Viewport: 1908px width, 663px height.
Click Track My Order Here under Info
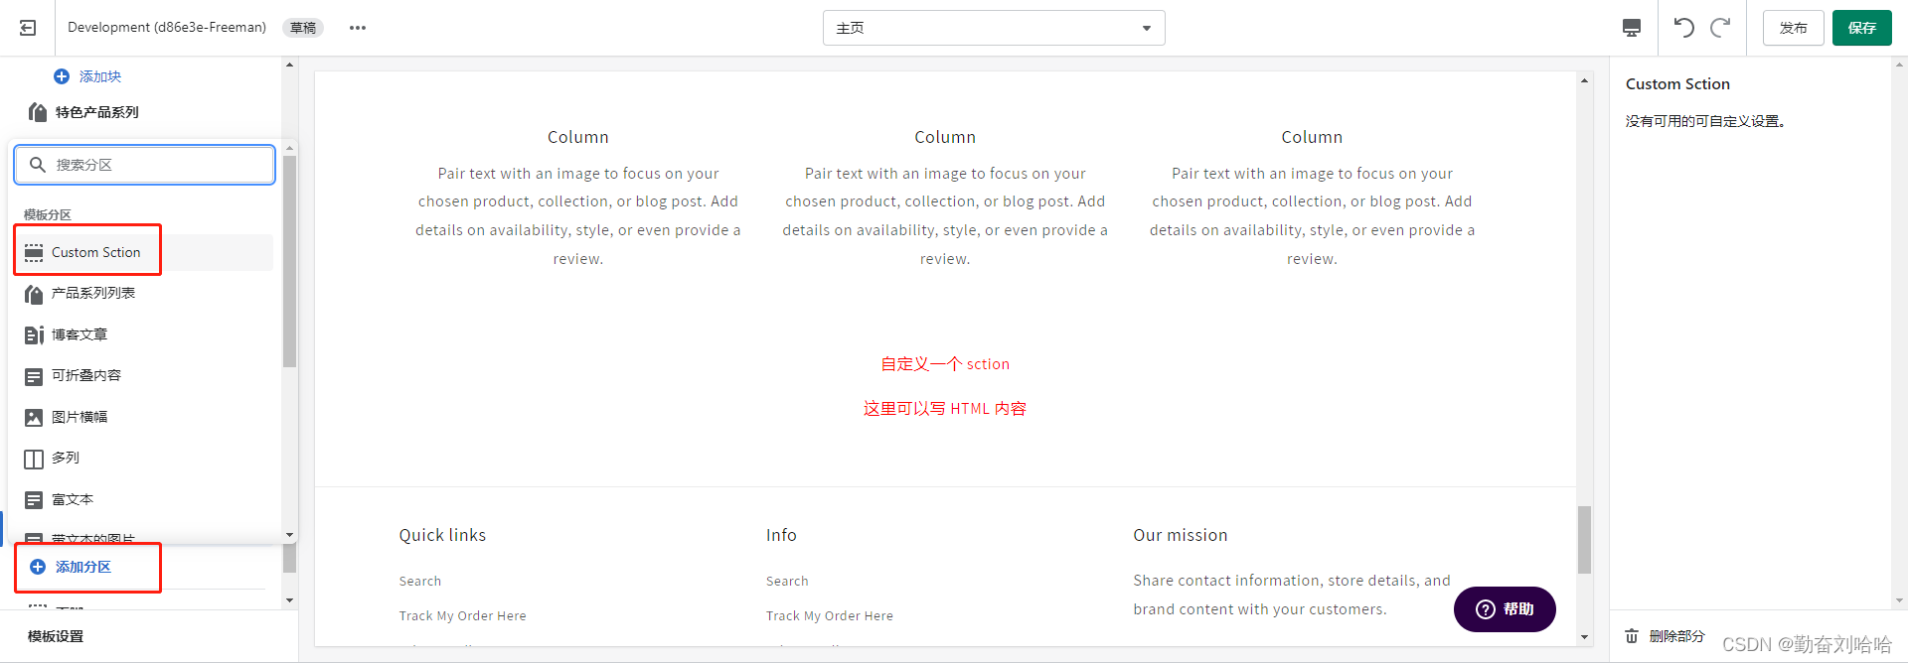click(830, 615)
